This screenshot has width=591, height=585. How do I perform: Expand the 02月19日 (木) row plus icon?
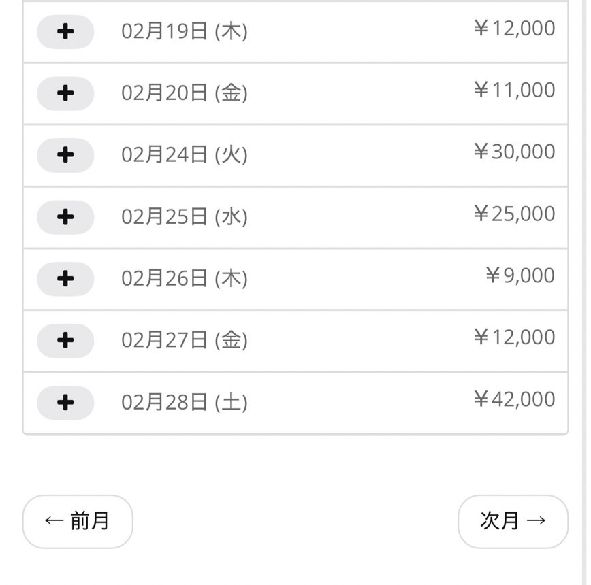coord(65,32)
